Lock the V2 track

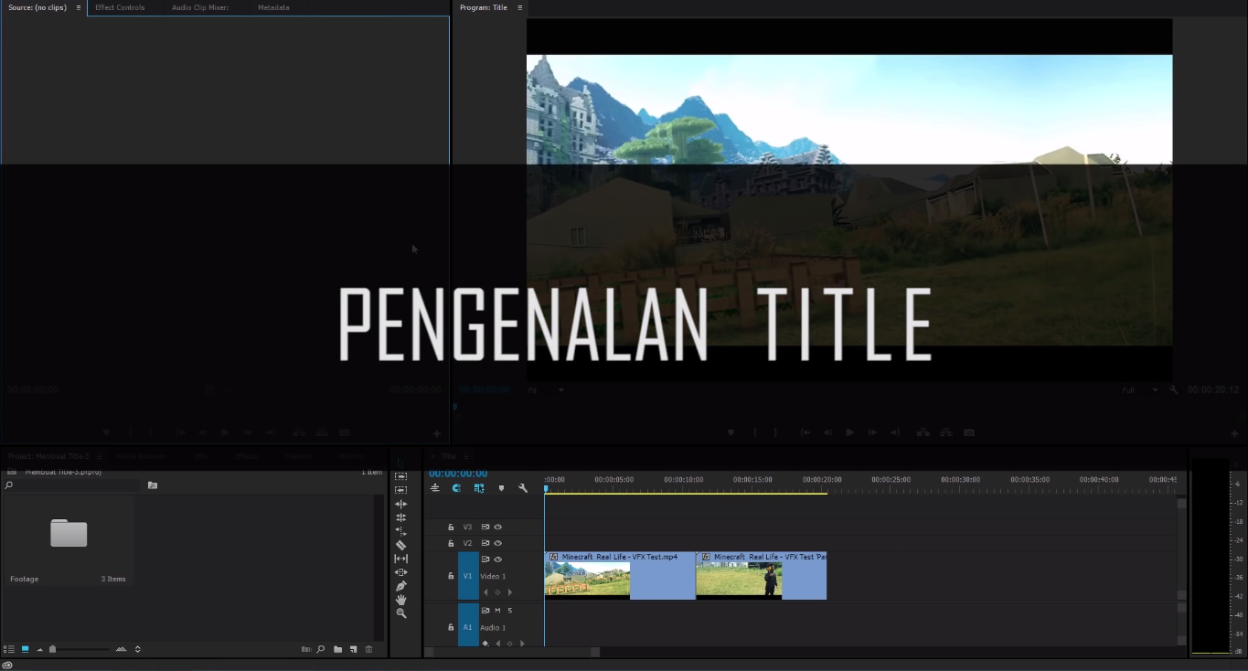tap(451, 543)
